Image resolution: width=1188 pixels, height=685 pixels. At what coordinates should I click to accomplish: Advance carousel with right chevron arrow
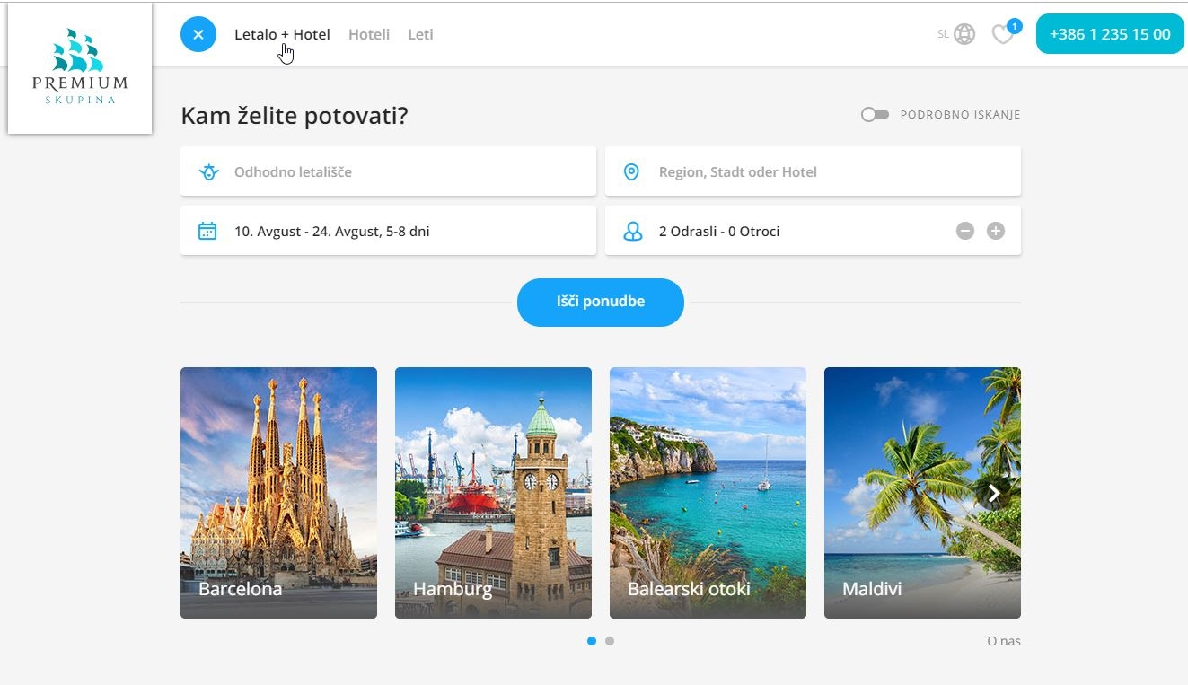[x=993, y=493]
